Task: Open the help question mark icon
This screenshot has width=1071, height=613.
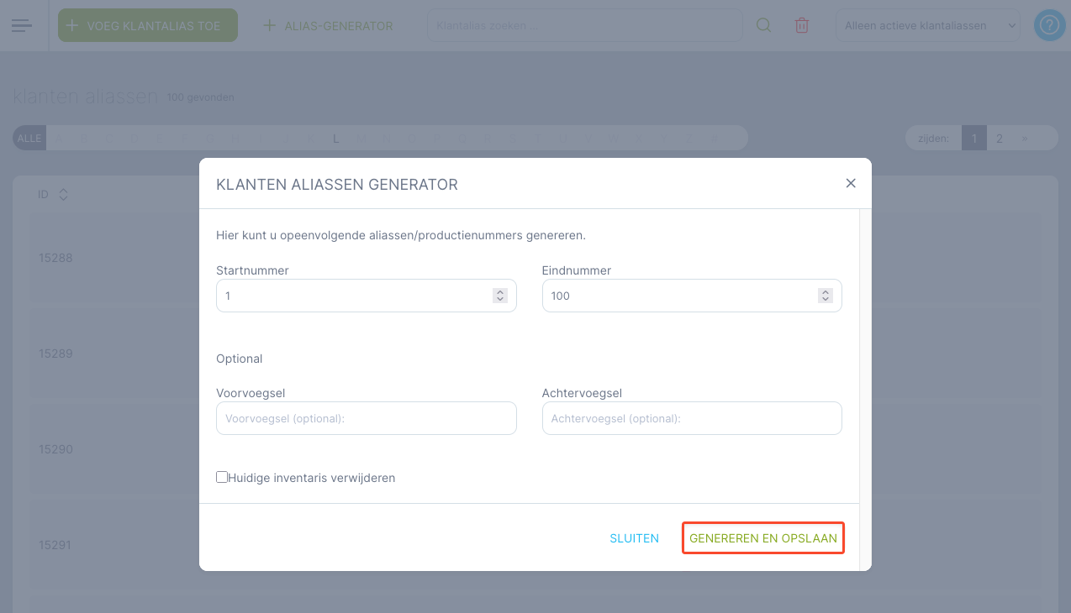Action: (x=1048, y=25)
